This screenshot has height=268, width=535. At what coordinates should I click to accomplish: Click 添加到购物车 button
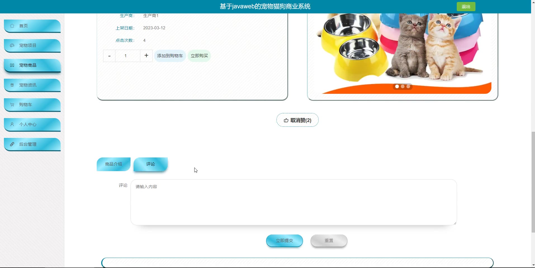click(x=170, y=56)
